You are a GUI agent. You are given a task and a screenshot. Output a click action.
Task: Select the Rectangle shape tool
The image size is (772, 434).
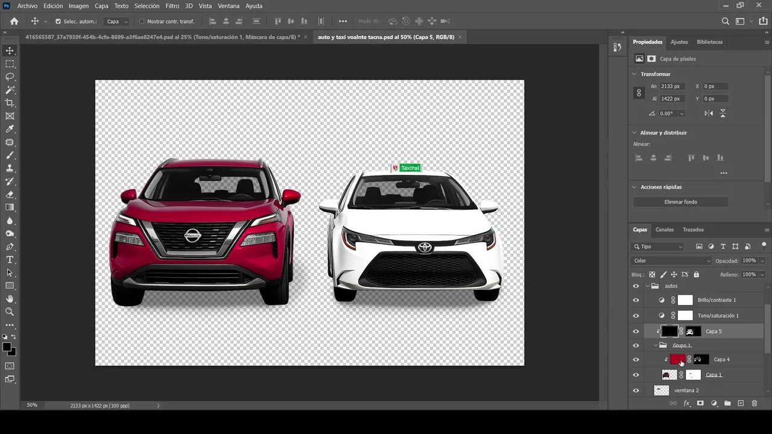(10, 286)
